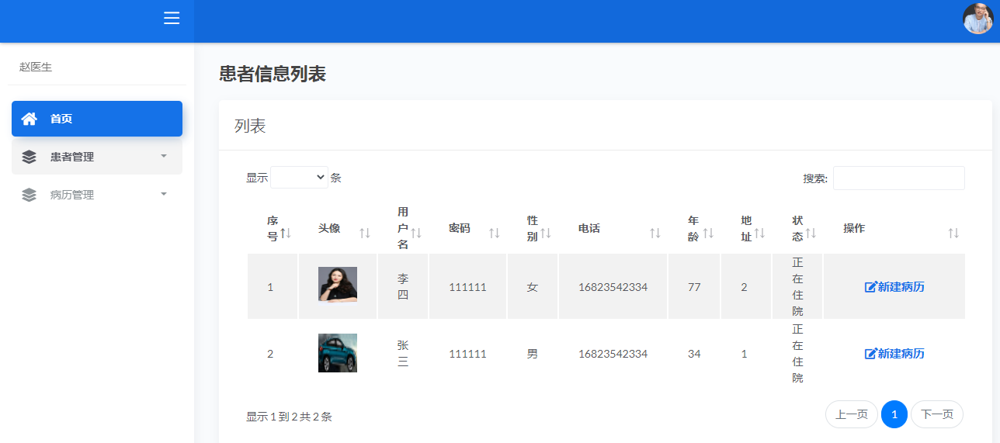Open 病历管理 menu item
This screenshot has height=443, width=1000.
tap(97, 195)
